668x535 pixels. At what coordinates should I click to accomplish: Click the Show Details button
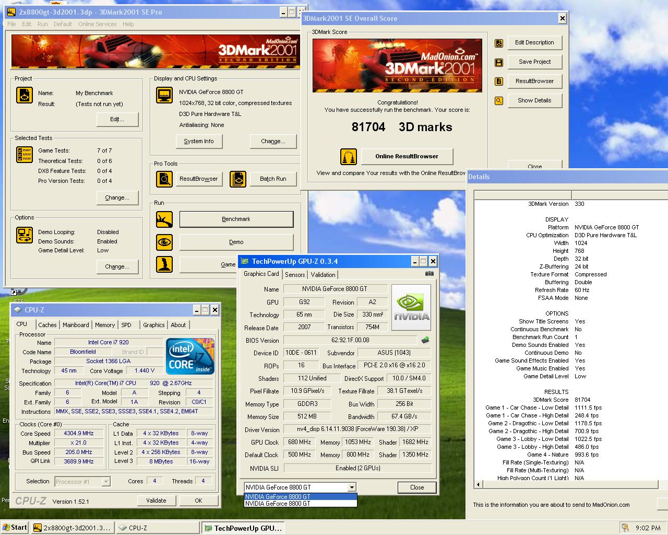[535, 100]
